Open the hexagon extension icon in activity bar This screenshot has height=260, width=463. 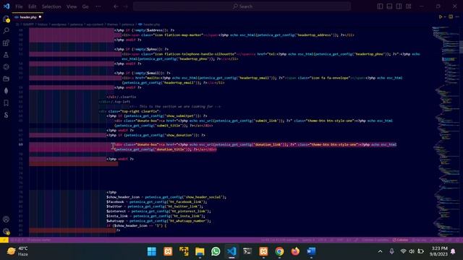point(6,67)
